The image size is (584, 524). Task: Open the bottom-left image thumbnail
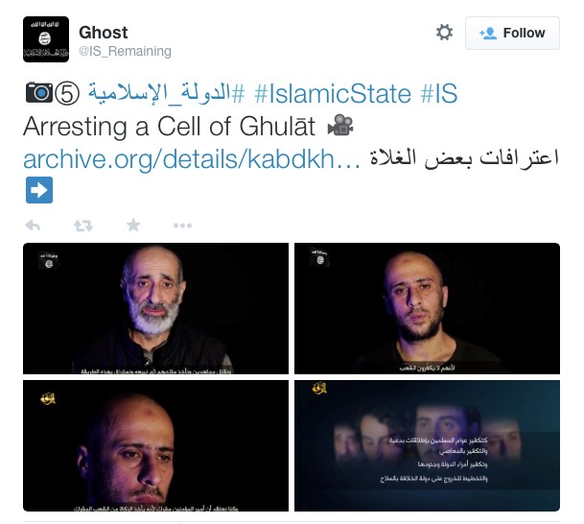[155, 445]
